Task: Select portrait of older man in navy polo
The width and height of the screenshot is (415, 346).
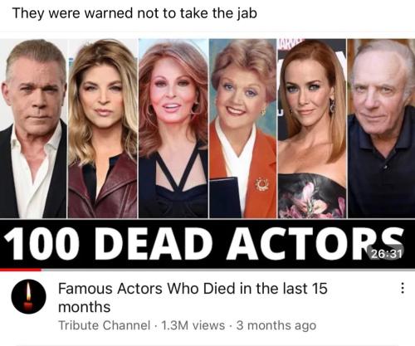Action: point(382,129)
